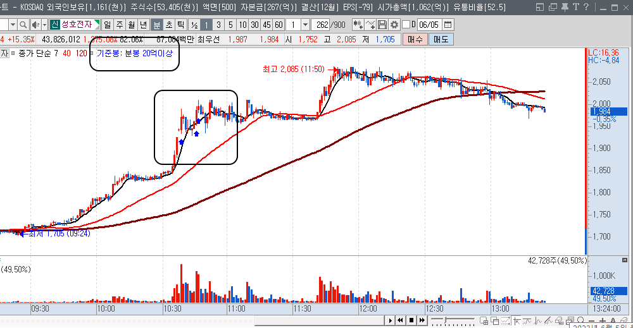Click the fast-forward button in replay controls
Image resolution: width=633 pixels, height=328 pixels.
pos(422,320)
